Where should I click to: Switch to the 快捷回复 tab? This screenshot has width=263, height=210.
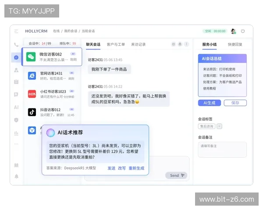point(235,45)
